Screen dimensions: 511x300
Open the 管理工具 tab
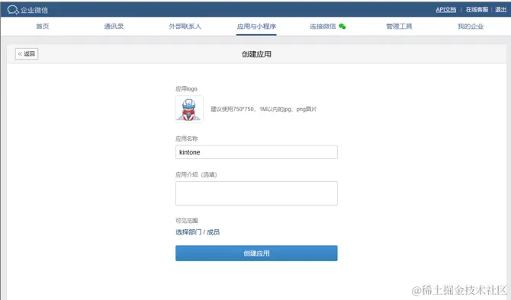tap(399, 27)
